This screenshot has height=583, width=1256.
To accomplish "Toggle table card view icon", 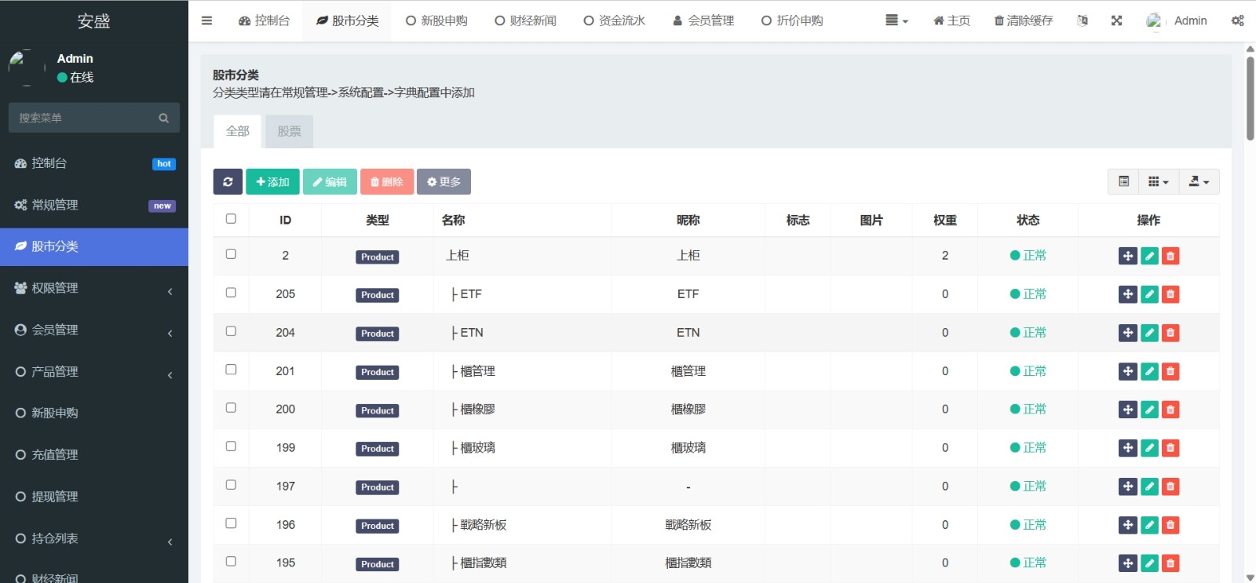I will (x=1123, y=182).
